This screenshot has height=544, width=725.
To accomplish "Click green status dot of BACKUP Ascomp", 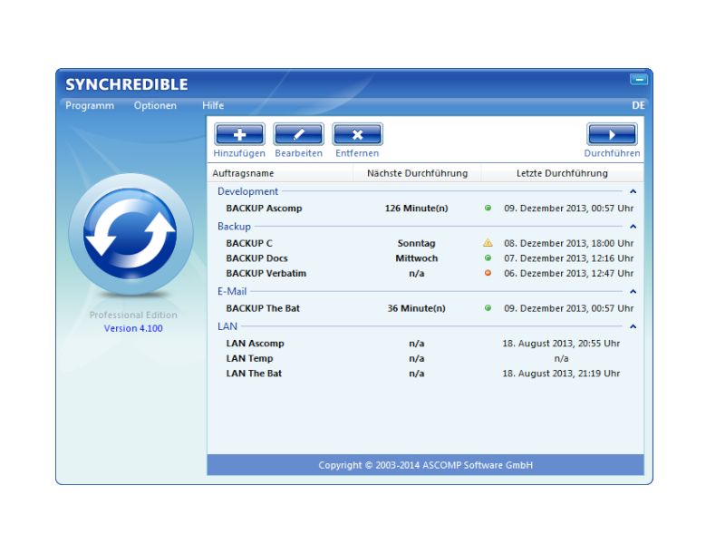I will click(x=488, y=209).
